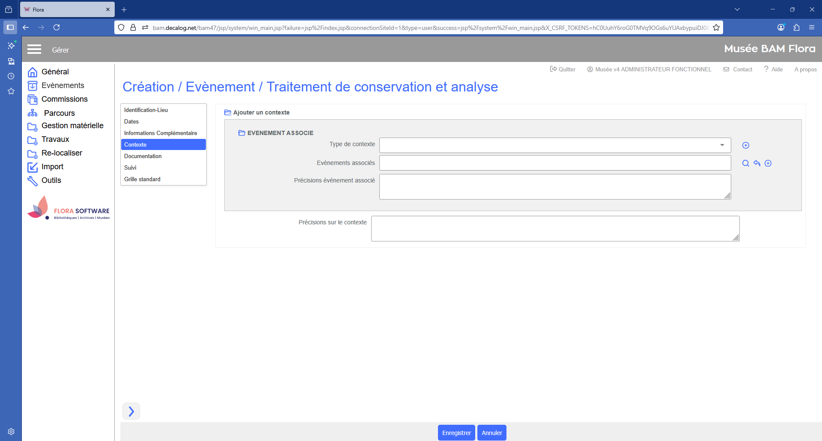Click the undo arrow icon beside Evènements associés
This screenshot has height=441, width=822.
pyautogui.click(x=757, y=163)
